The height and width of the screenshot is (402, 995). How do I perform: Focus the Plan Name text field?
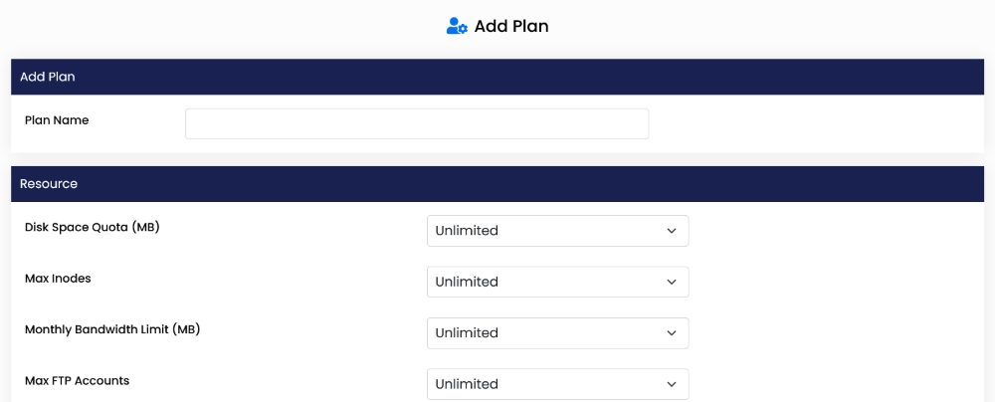[417, 123]
